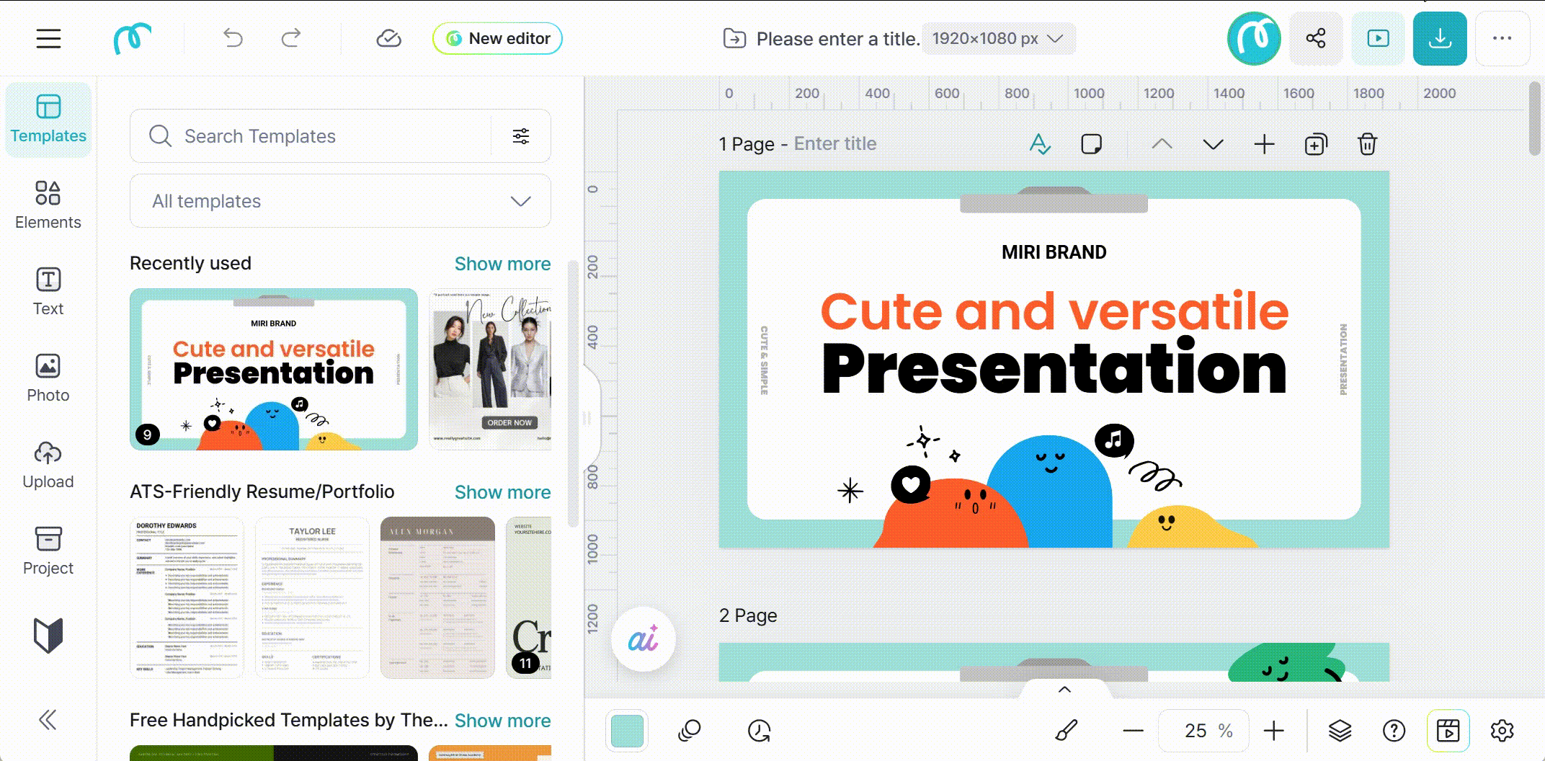Image resolution: width=1545 pixels, height=761 pixels.
Task: Open the Photo tab in sidebar
Action: tap(48, 378)
